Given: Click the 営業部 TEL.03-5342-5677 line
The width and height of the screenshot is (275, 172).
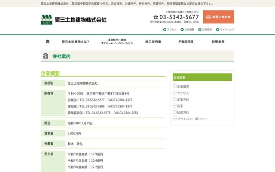Looking at the screenshot, I should tap(100, 100).
